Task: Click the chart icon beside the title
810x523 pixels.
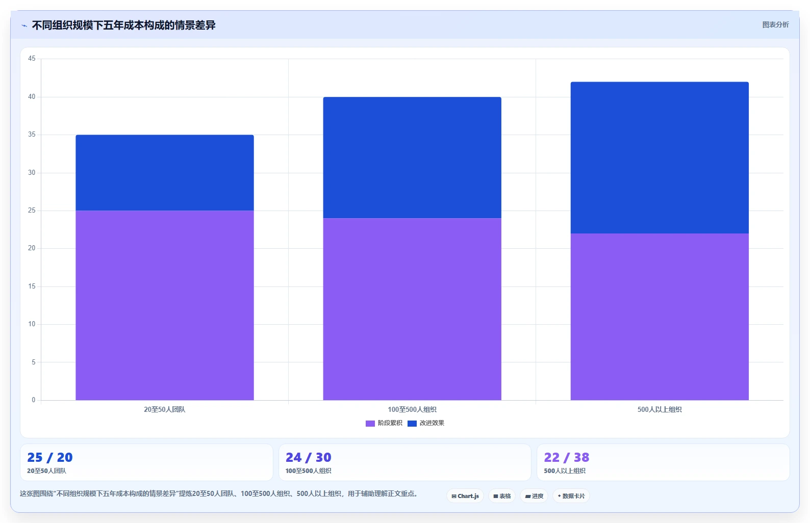Action: click(24, 25)
